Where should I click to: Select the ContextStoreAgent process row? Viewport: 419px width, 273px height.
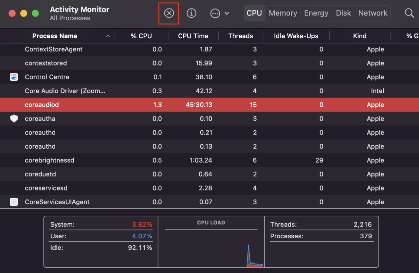[x=209, y=49]
